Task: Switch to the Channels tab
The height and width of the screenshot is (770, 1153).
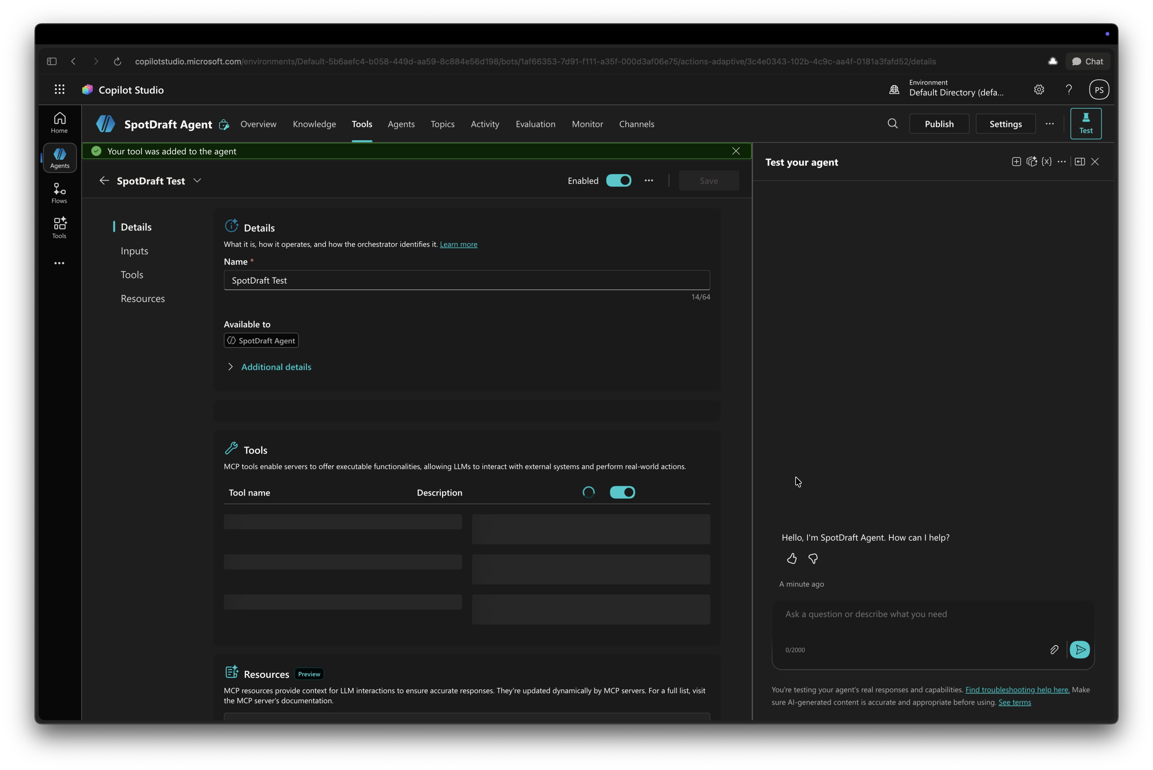Action: pos(636,124)
